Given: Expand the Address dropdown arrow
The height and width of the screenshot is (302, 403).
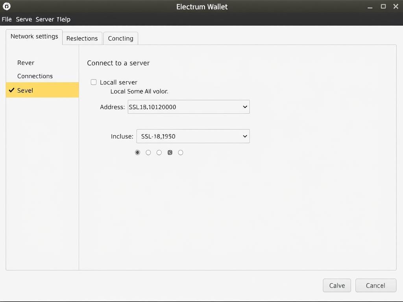Looking at the screenshot, I should coord(245,107).
